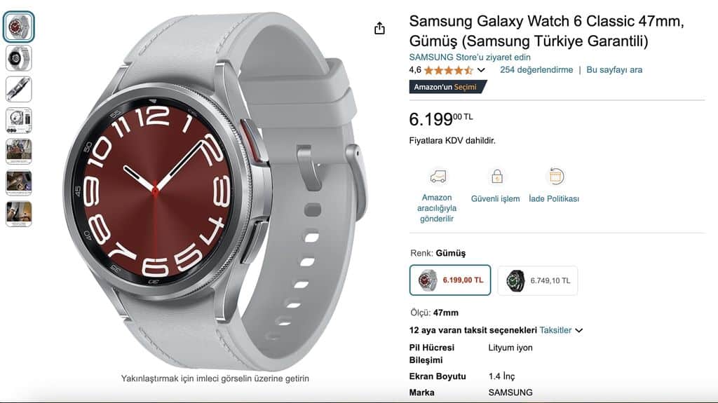Open the last thumbnail in the image strip

coord(19,214)
